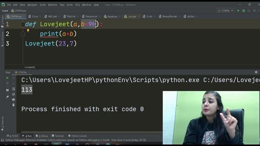260x146 pixels.
Task: Open the Tools menu
Action: pos(69,5)
